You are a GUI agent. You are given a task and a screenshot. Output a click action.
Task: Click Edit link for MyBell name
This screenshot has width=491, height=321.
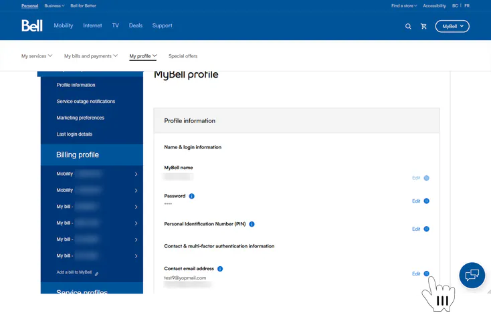pos(416,178)
